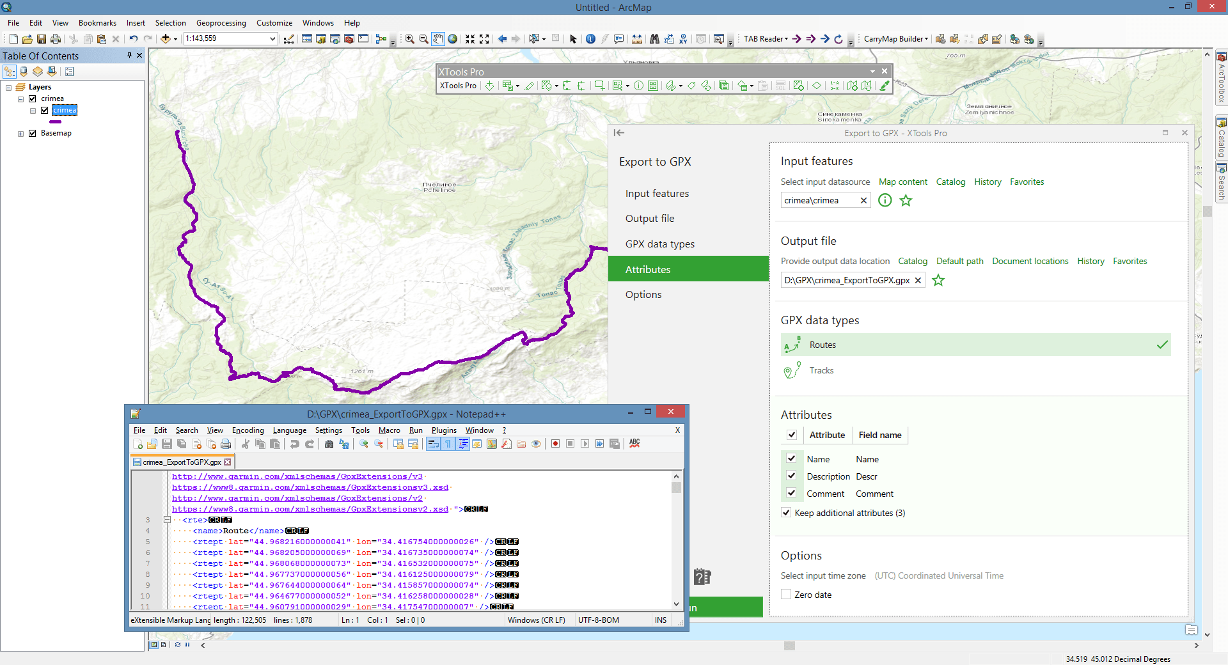Screen dimensions: 1228x665
Task: Click the Select Elements arrow tool
Action: point(573,39)
